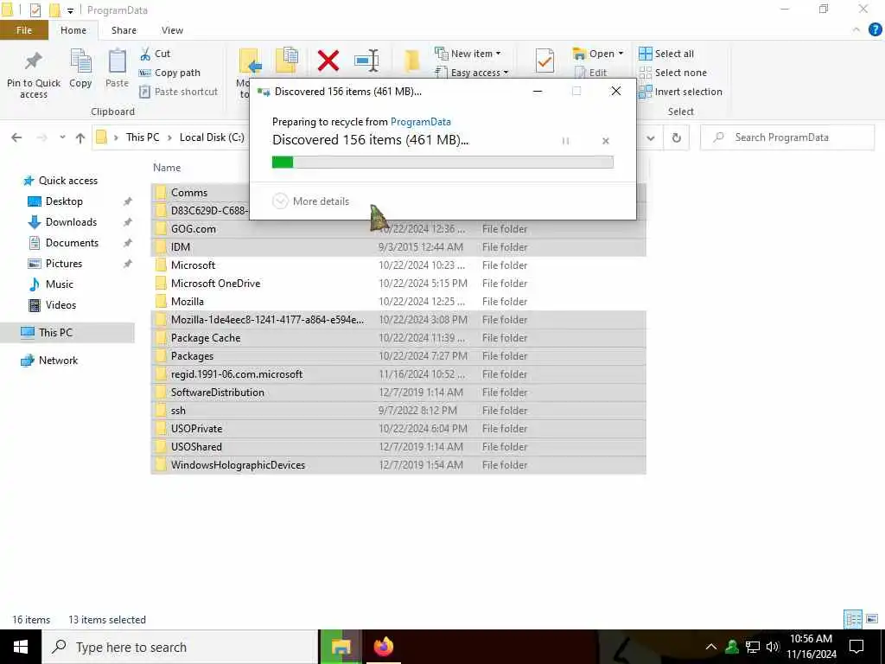Open address bar history dropdown
The width and height of the screenshot is (885, 664).
(651, 137)
